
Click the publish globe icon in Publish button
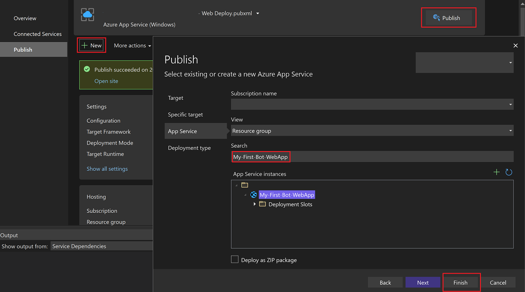pos(436,18)
